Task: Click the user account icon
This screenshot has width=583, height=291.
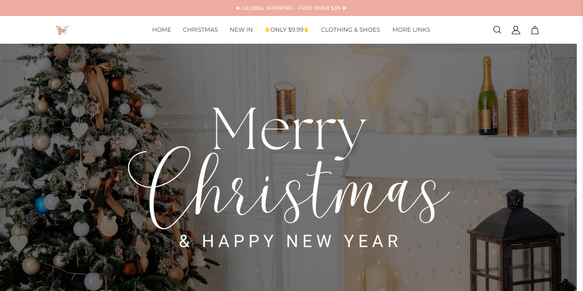Action: (516, 30)
